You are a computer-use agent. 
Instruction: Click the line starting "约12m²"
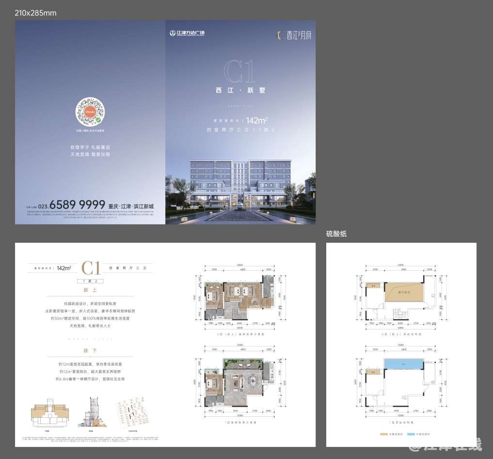coord(90,372)
